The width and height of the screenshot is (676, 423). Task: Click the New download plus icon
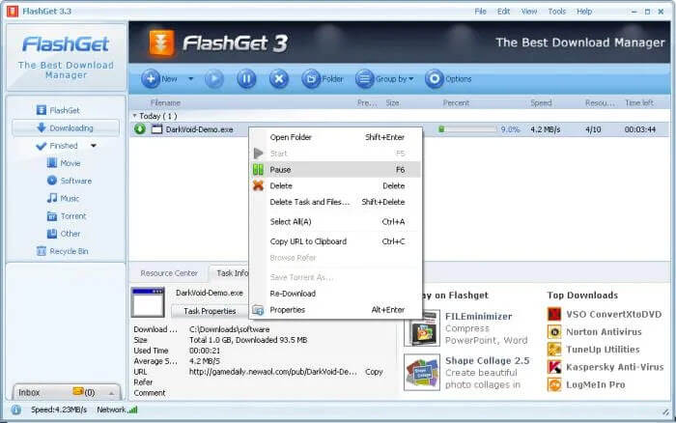click(x=151, y=79)
